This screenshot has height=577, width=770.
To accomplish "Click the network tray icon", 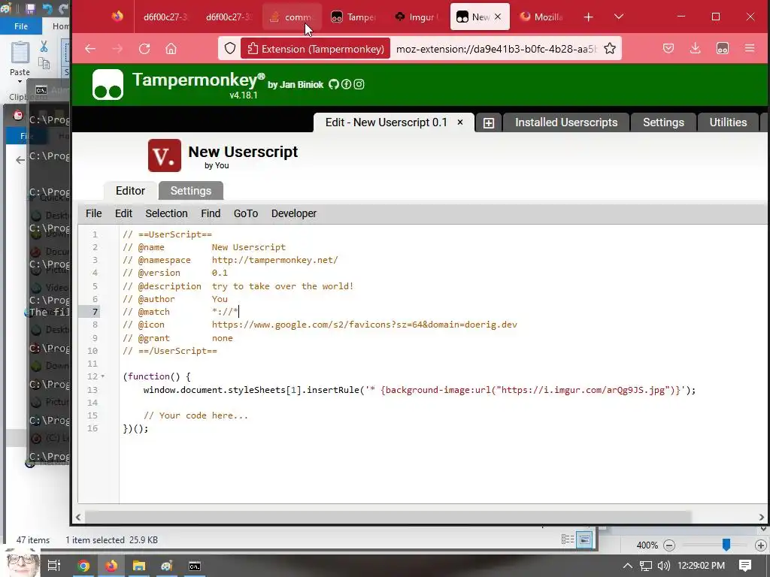I will (x=646, y=566).
